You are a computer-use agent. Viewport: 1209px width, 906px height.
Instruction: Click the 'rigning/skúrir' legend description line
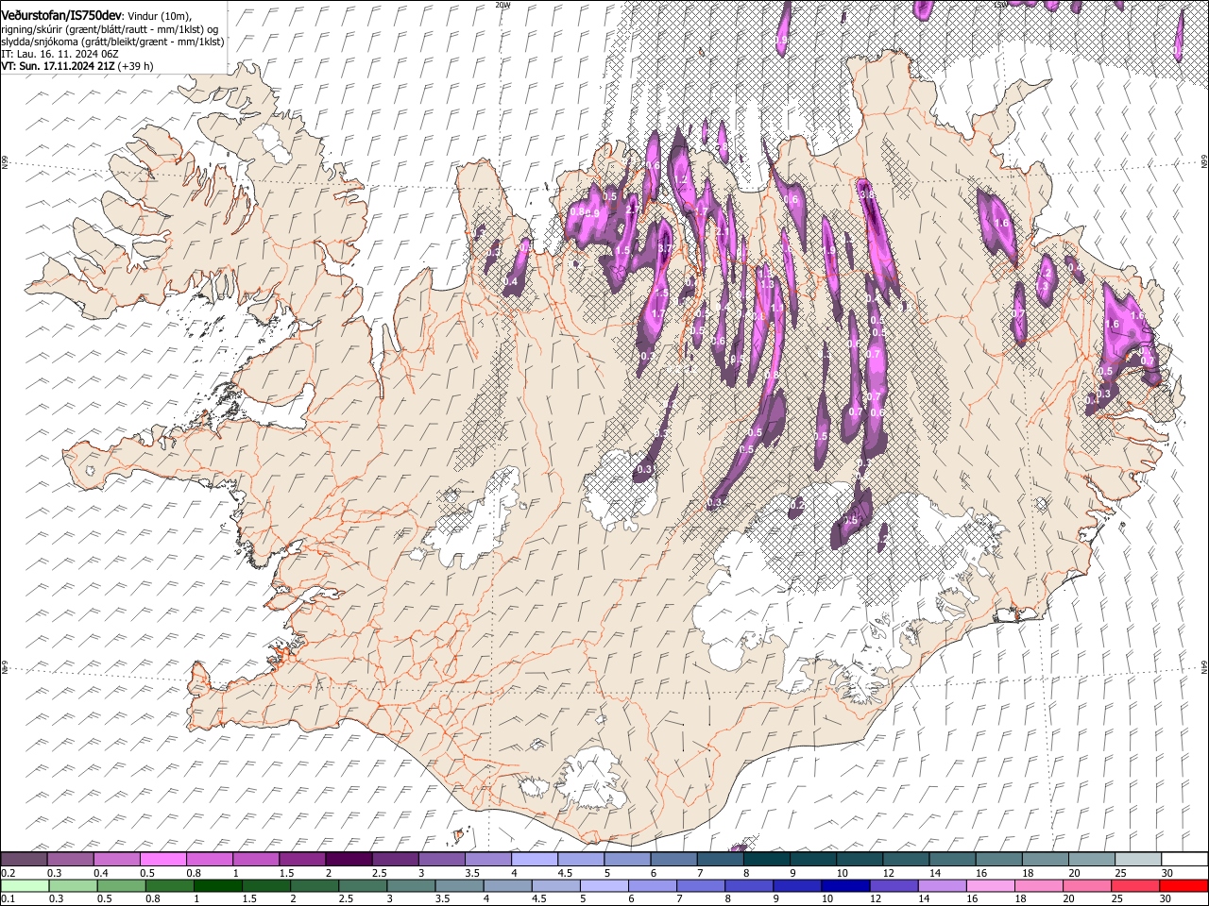pyautogui.click(x=111, y=28)
